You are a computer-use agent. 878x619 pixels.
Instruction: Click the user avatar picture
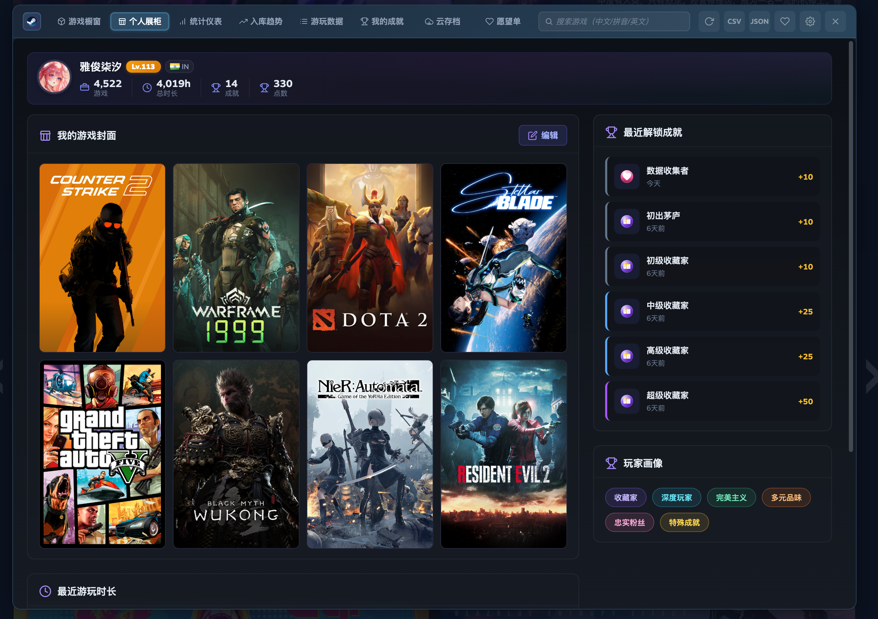[x=54, y=78]
